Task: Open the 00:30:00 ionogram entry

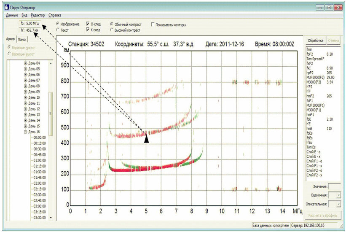Action: 40,149
